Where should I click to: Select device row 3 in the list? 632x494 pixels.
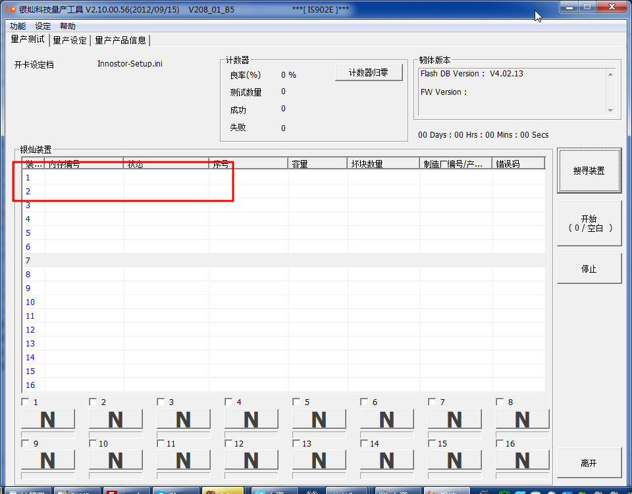284,206
